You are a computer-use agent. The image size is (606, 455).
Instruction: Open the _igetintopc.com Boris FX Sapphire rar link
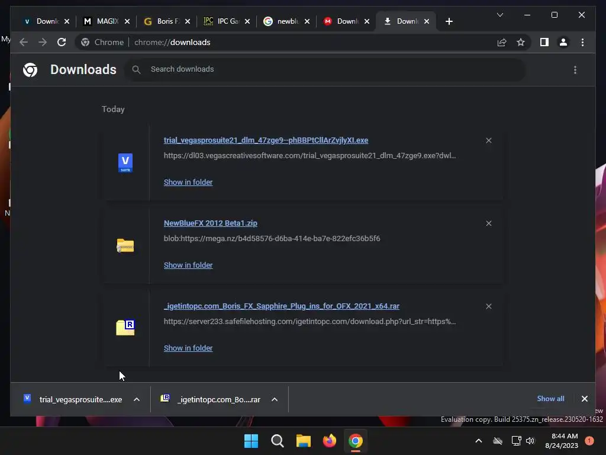281,306
